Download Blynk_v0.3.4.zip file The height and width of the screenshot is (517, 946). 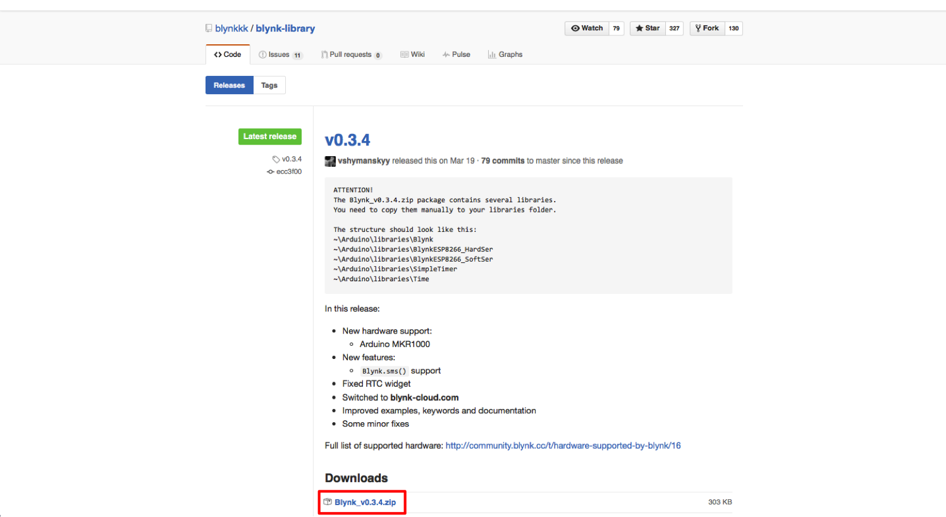click(365, 502)
